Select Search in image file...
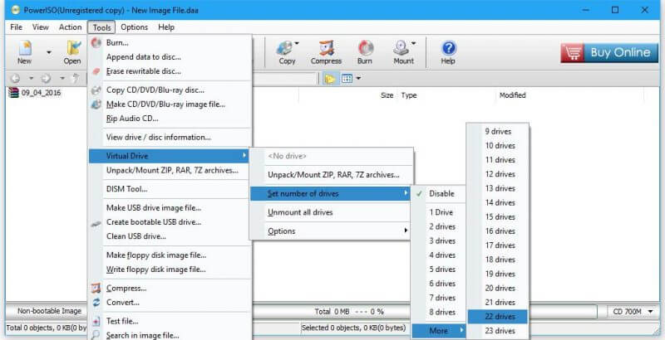 pos(170,335)
